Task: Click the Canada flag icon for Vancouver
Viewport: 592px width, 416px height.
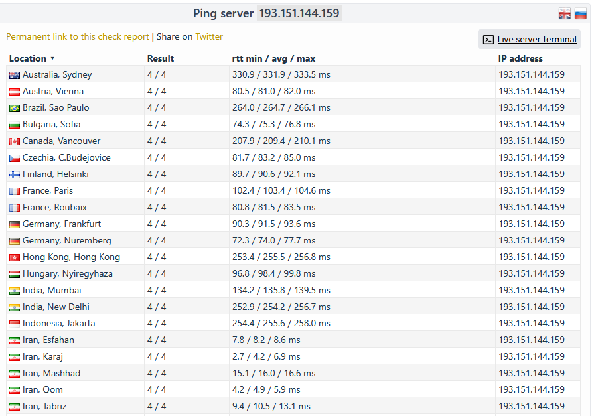Action: click(15, 141)
